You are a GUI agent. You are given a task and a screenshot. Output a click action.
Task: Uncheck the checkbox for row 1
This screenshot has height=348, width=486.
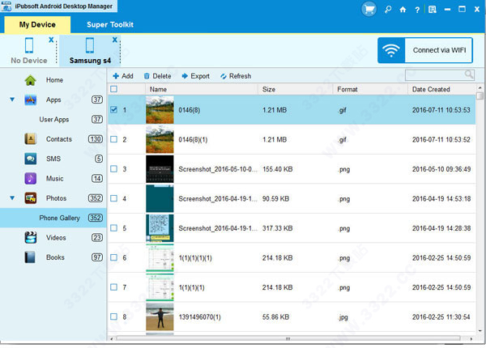113,110
